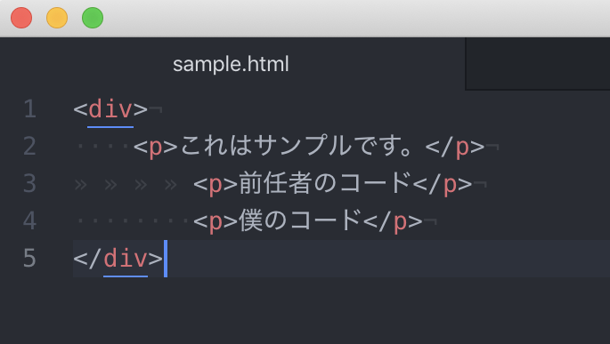The width and height of the screenshot is (610, 344).
Task: Click the yellow minimize window button
Action: [x=57, y=18]
